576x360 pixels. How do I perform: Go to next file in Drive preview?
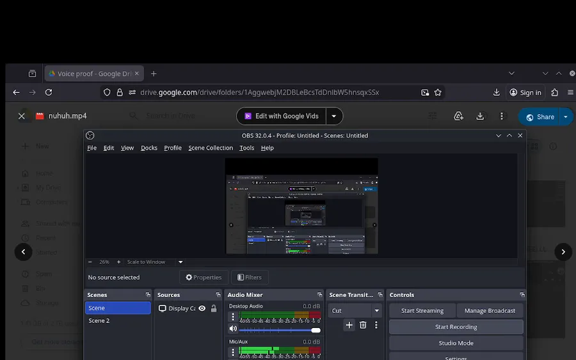point(563,252)
